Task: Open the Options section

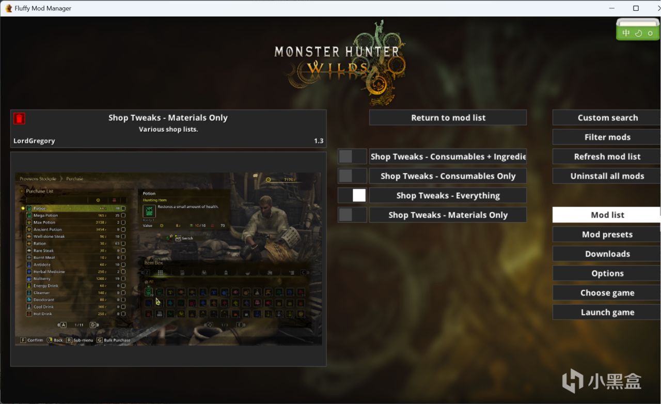Action: click(x=607, y=273)
